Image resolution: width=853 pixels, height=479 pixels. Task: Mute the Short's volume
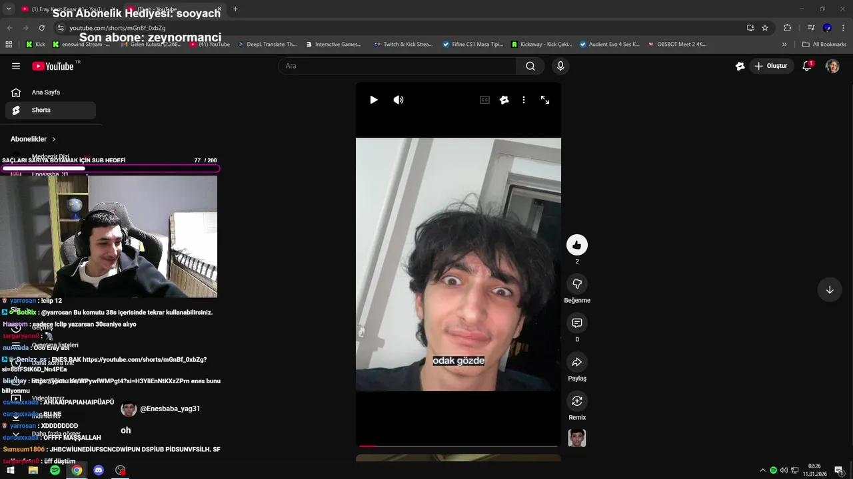click(x=399, y=100)
